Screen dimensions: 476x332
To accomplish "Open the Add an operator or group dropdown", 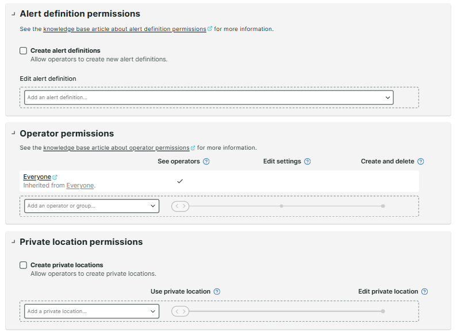I will [x=91, y=205].
